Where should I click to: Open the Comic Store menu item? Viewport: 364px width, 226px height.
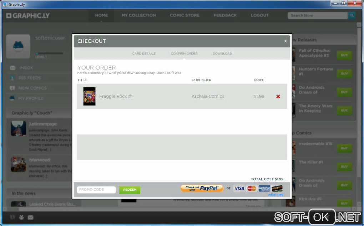184,15
